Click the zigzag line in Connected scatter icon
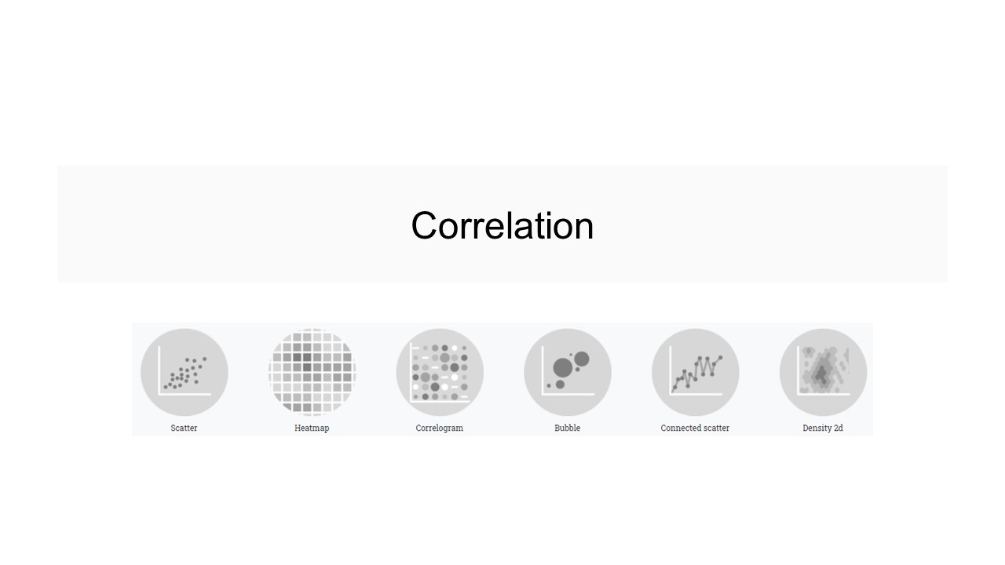This screenshot has width=1005, height=565. tap(697, 370)
